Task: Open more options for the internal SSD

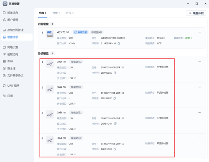Action: tap(200, 32)
